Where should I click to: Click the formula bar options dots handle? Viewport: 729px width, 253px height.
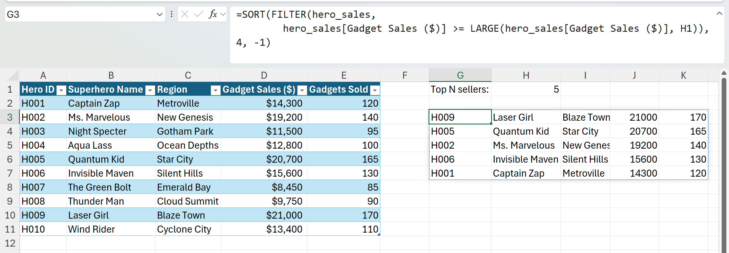point(172,14)
